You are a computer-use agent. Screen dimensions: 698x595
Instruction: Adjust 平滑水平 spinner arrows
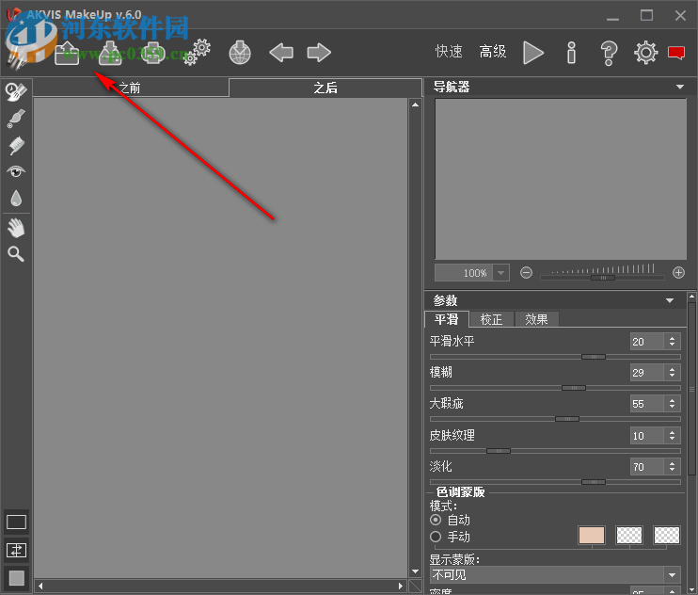coord(672,342)
